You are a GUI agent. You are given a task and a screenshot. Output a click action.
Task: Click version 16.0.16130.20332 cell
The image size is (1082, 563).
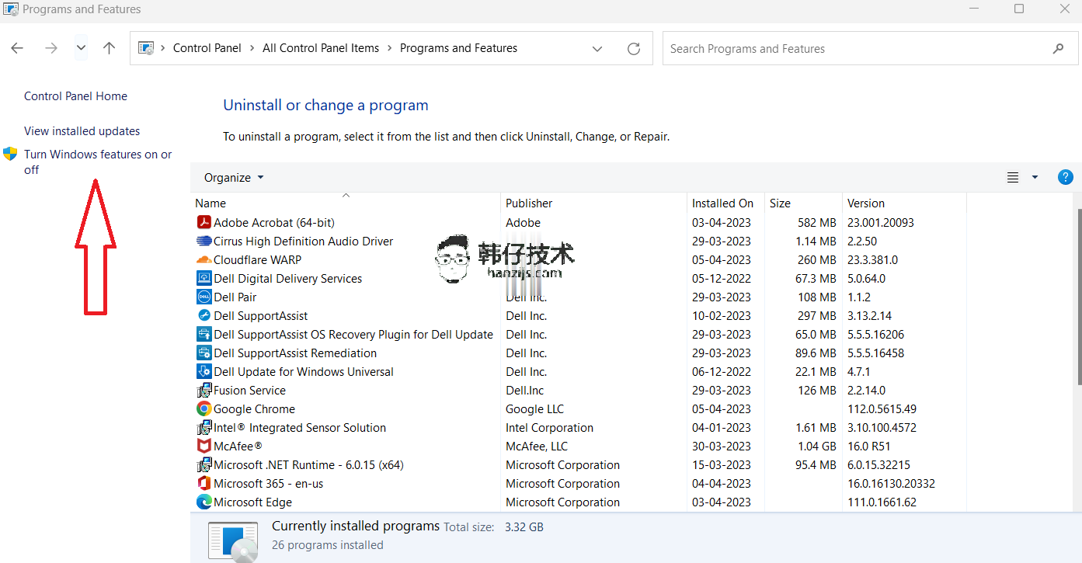[x=892, y=484]
